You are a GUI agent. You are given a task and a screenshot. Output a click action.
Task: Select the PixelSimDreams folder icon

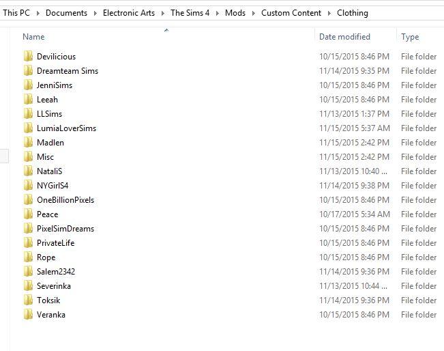(28, 229)
